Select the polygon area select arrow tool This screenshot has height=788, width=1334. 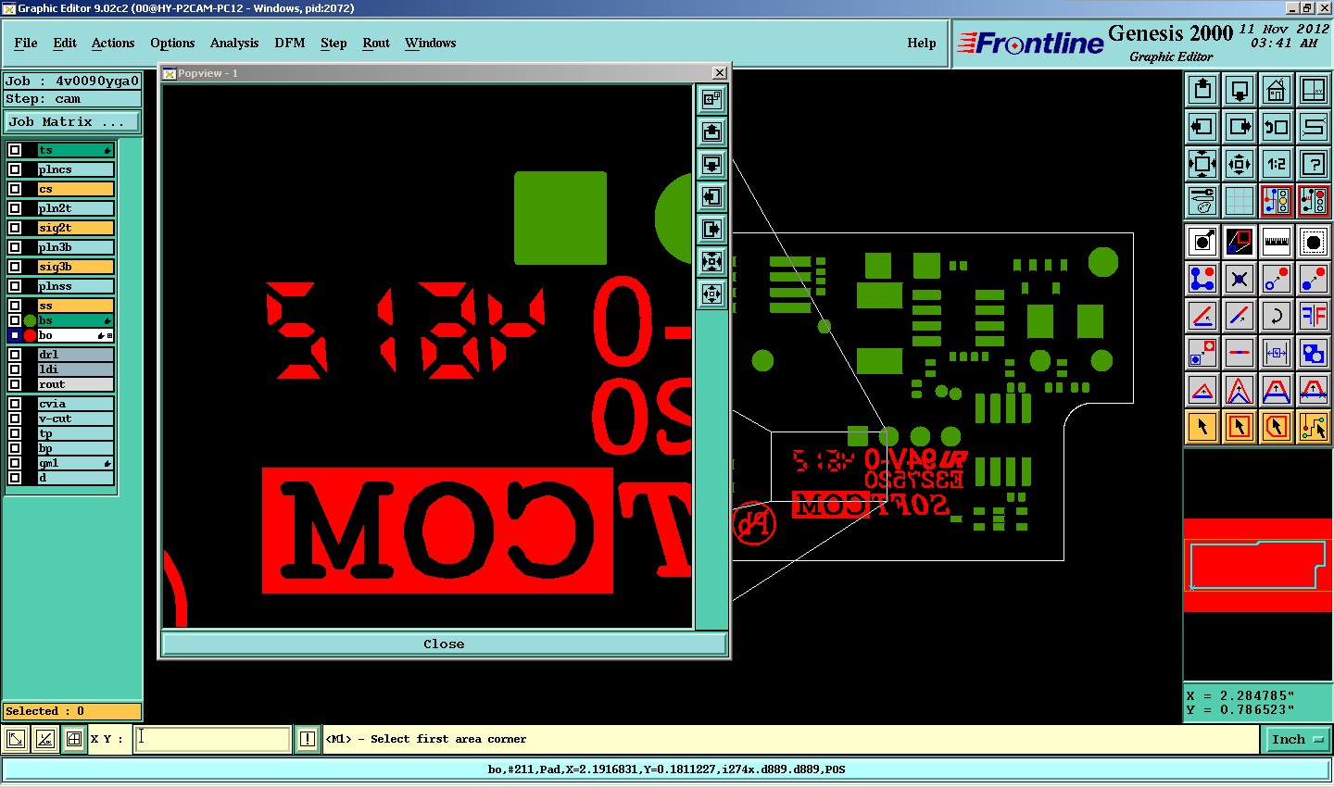[1277, 427]
